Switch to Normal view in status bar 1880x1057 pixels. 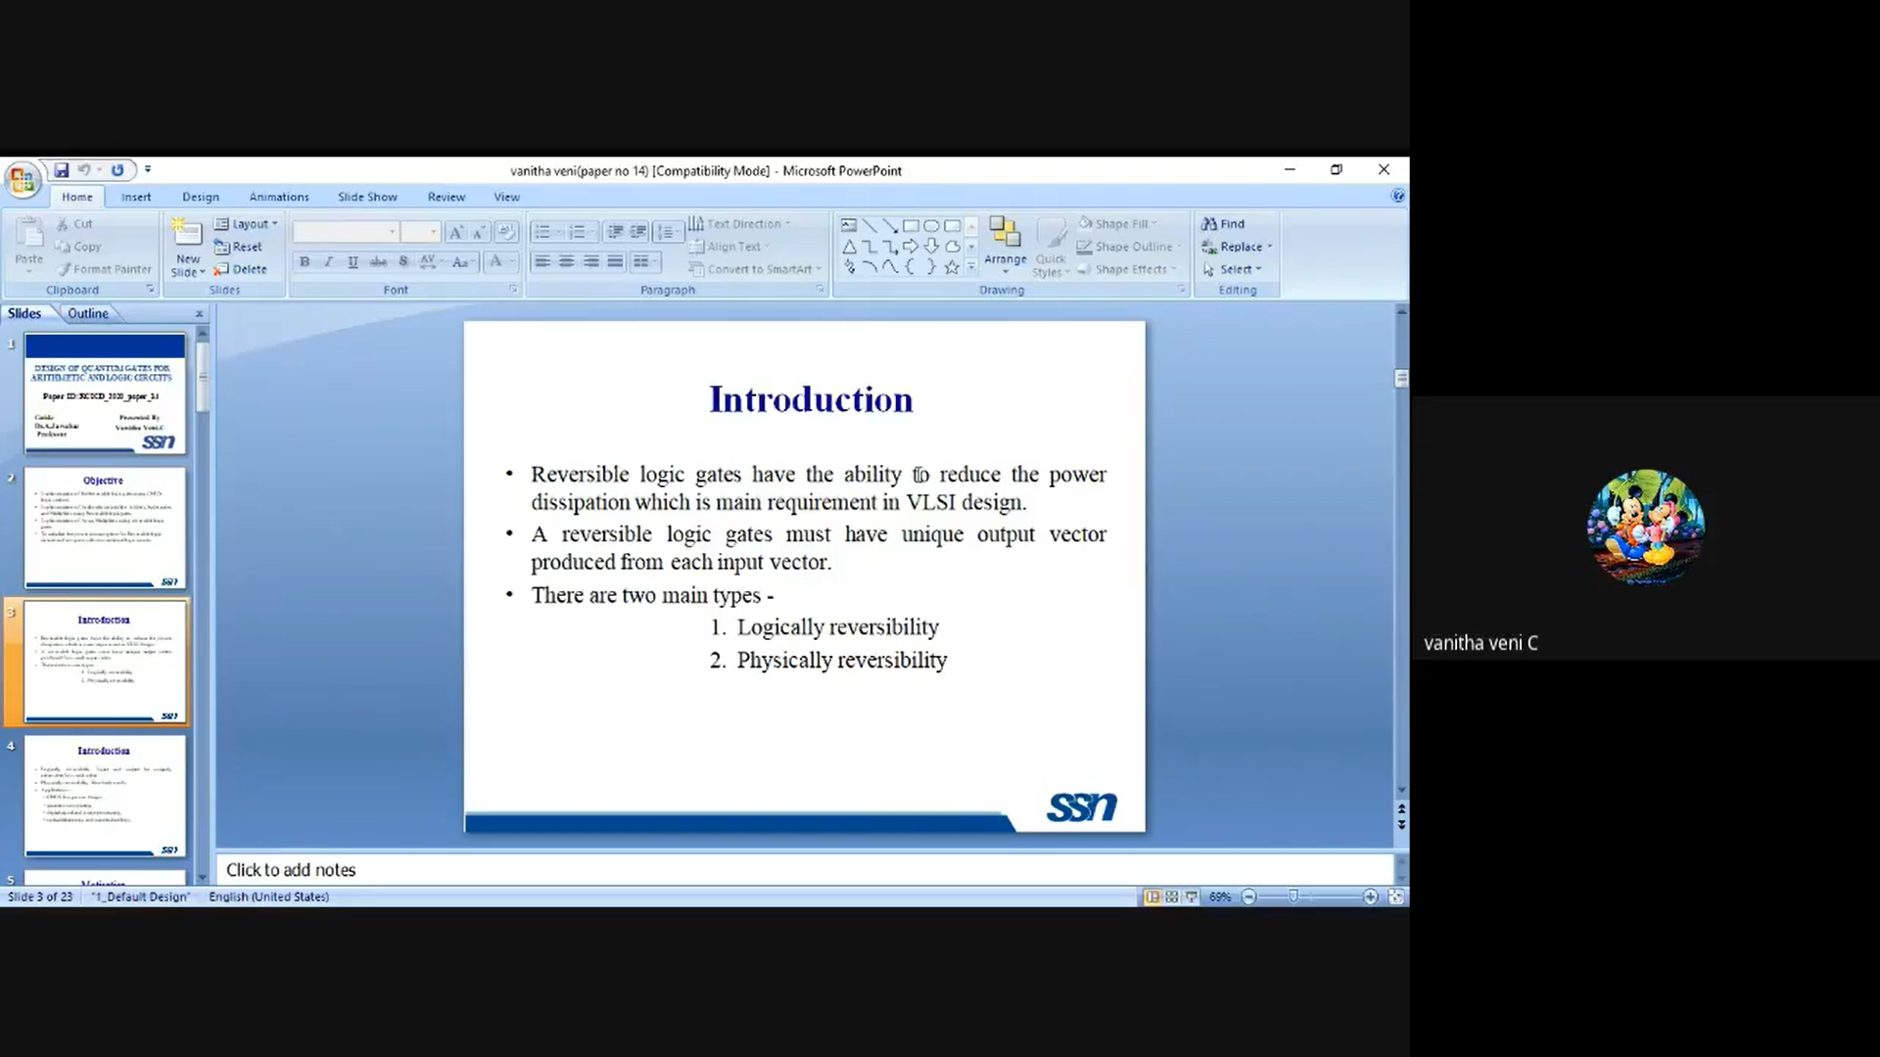coord(1152,896)
